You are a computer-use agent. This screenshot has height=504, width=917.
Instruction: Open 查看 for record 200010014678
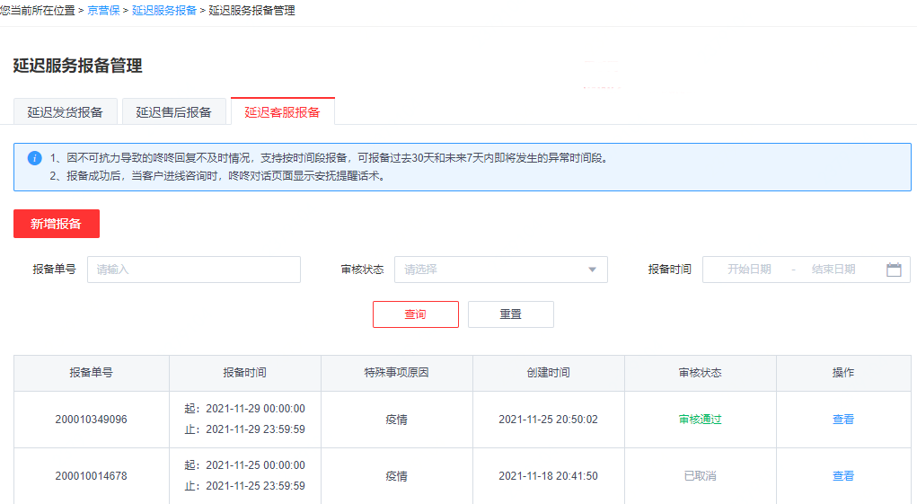tap(842, 476)
